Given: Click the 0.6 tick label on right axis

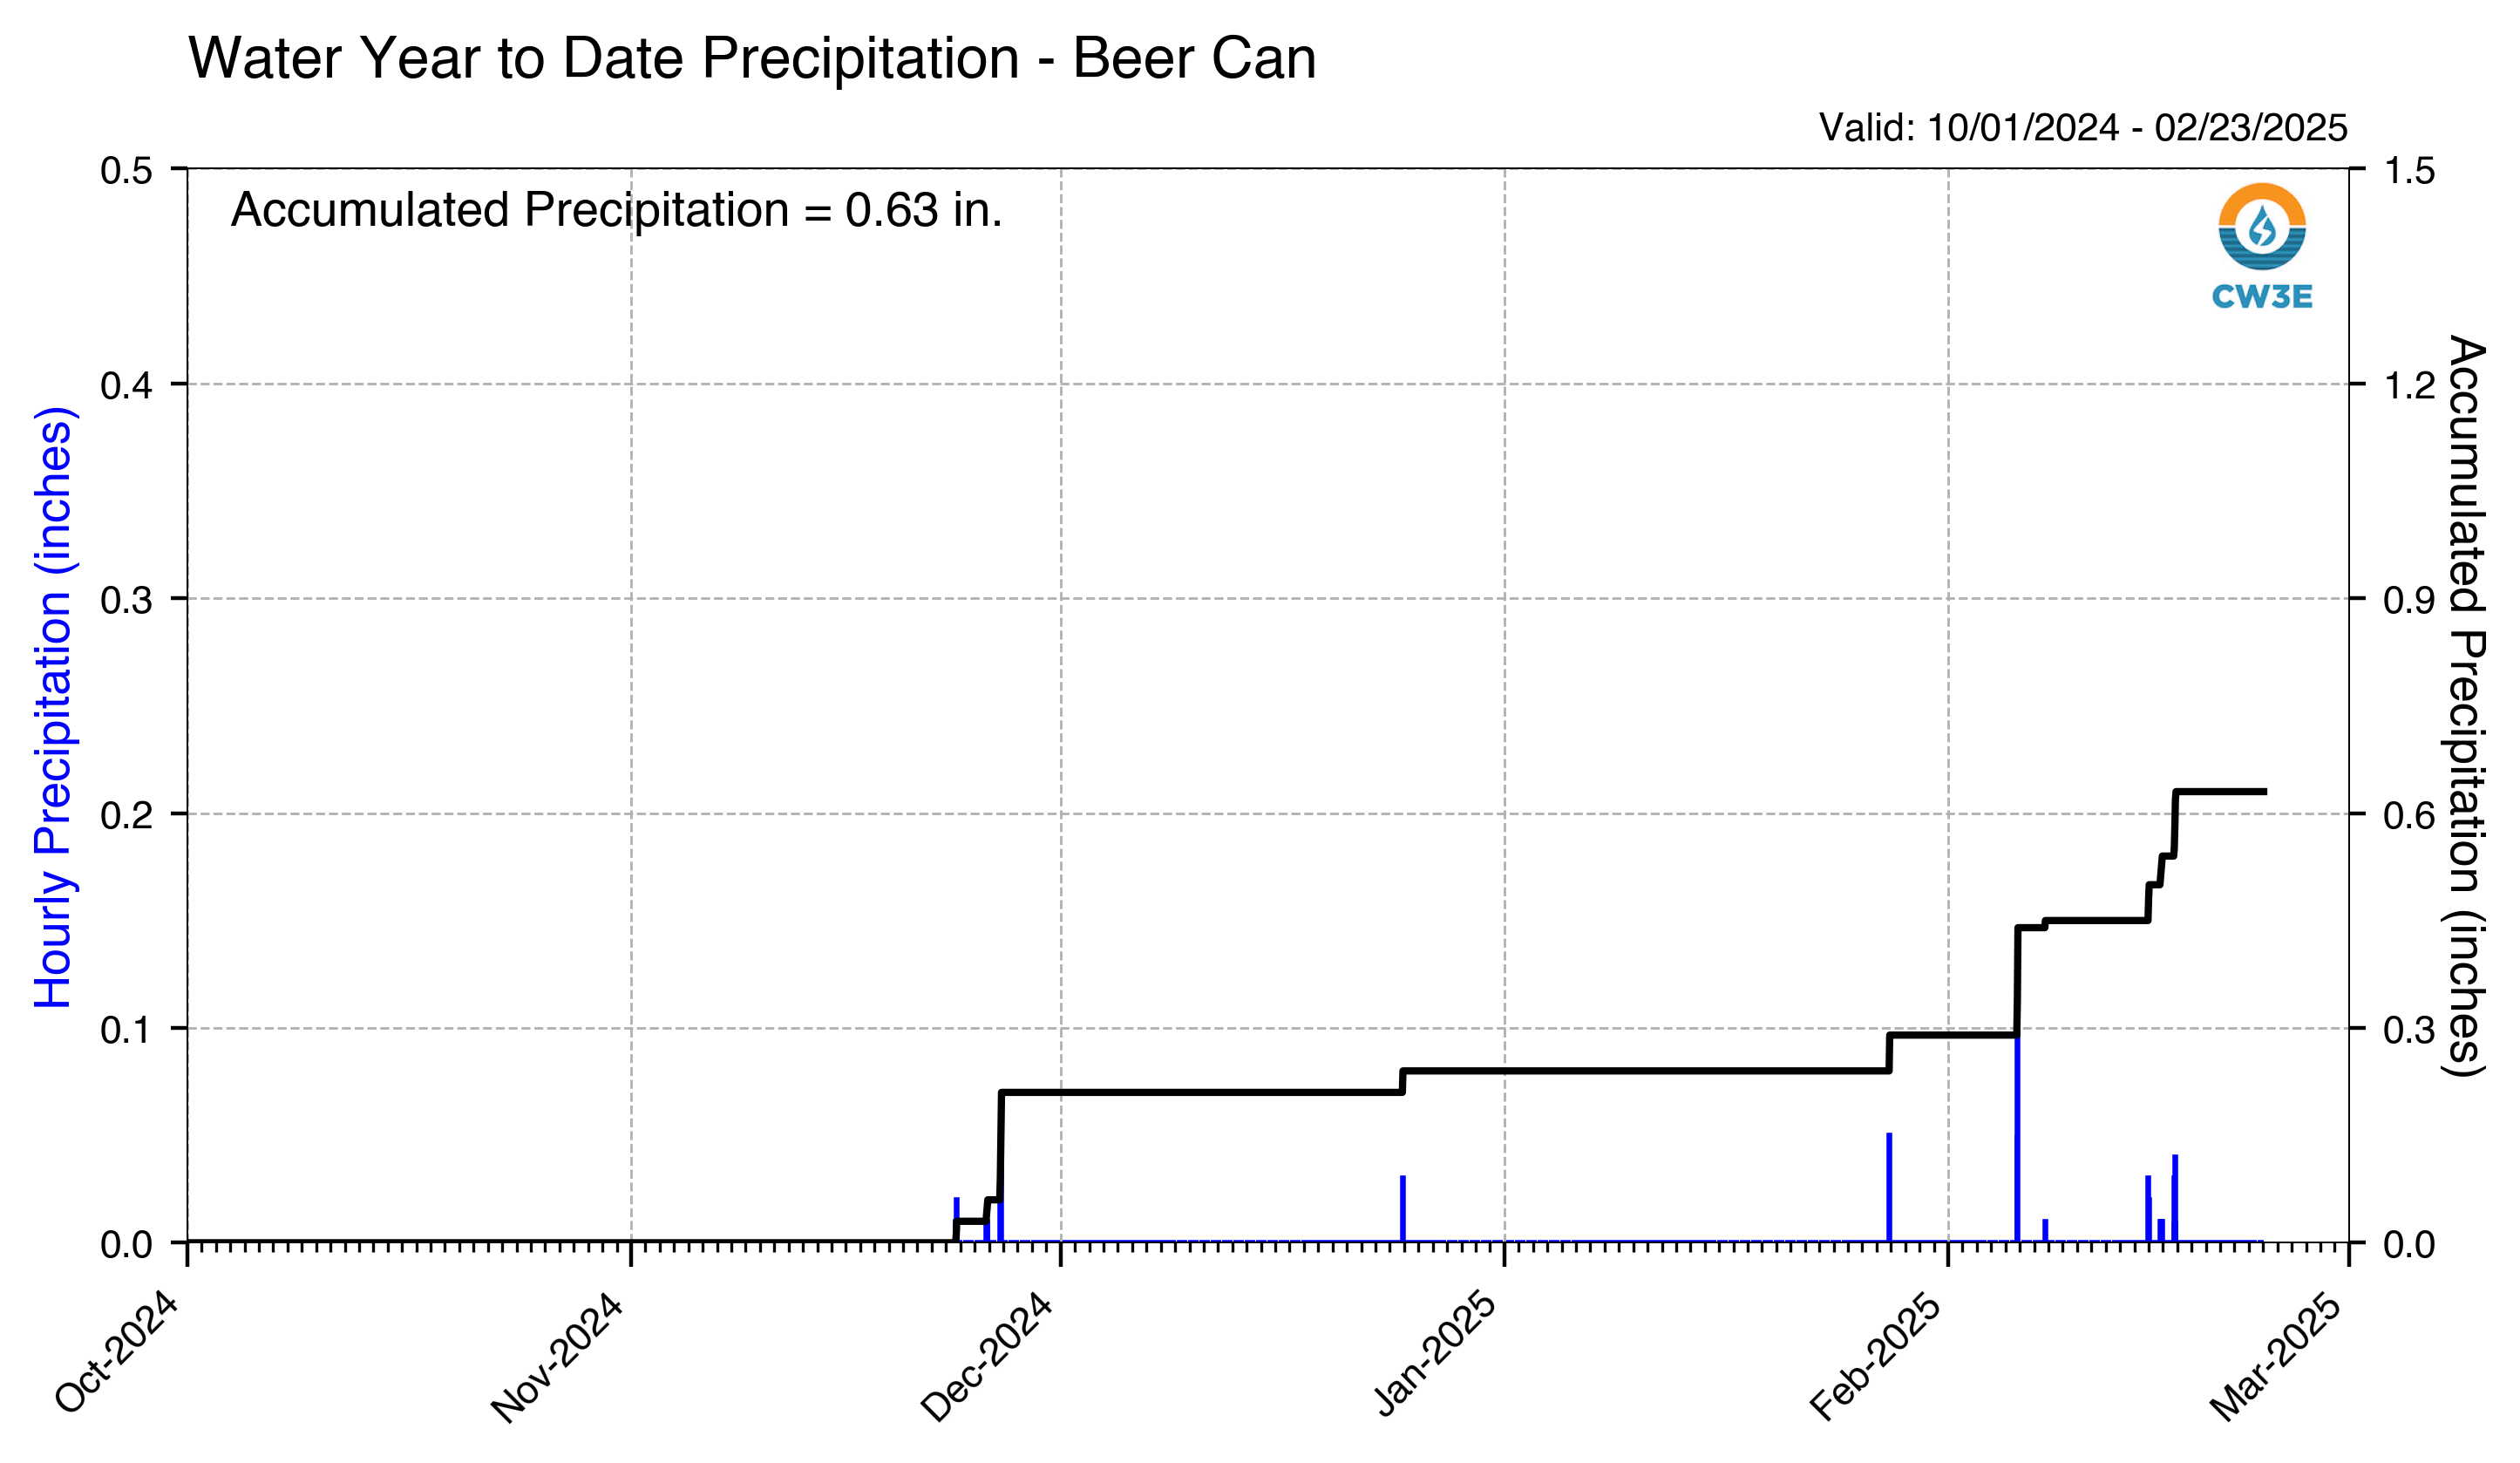Looking at the screenshot, I should (2409, 815).
